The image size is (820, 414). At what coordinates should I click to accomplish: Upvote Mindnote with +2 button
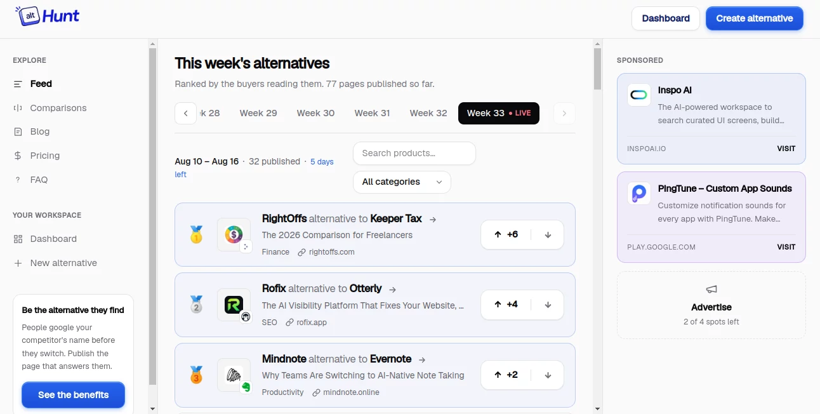coord(506,375)
